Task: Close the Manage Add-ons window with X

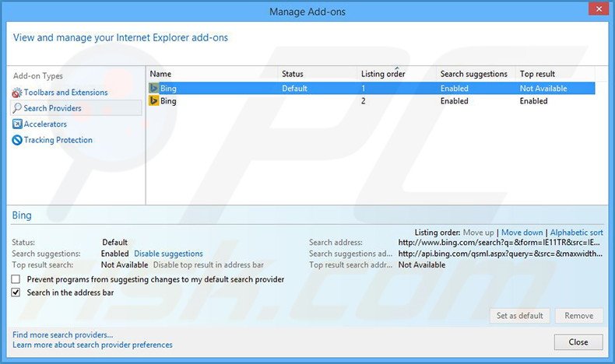Action: click(599, 9)
